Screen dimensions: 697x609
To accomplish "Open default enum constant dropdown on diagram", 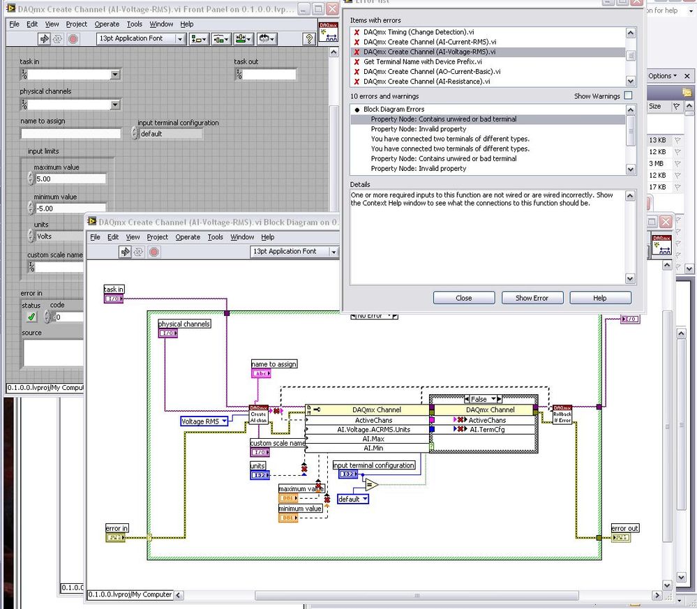I will click(x=365, y=499).
